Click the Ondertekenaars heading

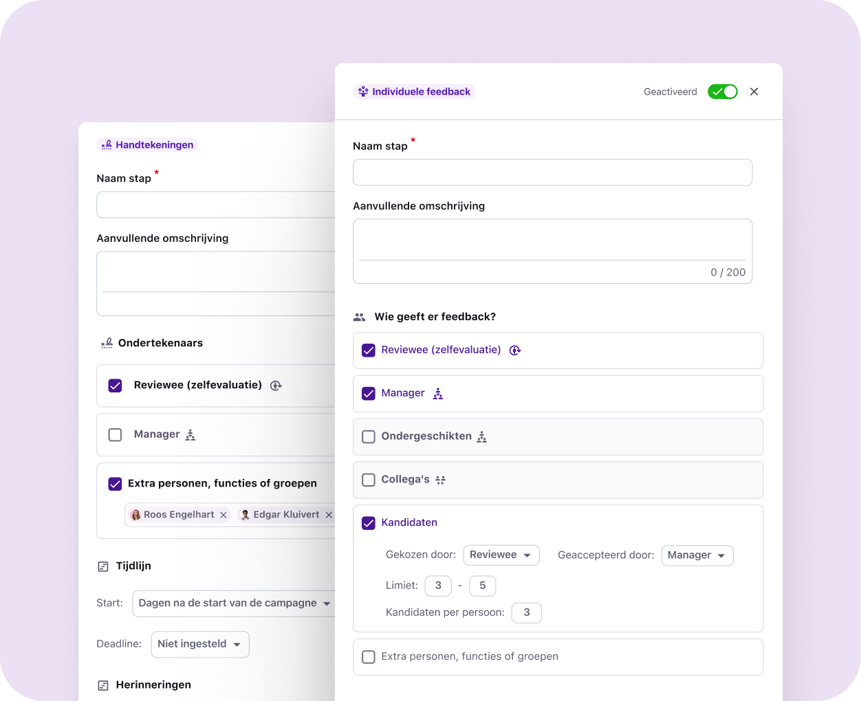coord(160,343)
